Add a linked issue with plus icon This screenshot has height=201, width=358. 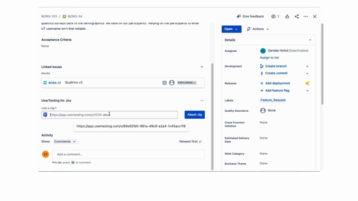(202, 67)
